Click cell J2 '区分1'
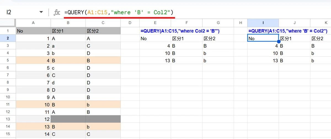 click(x=294, y=38)
